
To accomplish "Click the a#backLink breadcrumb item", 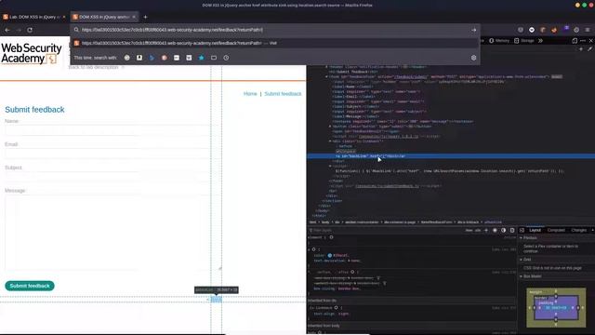I will (493, 222).
